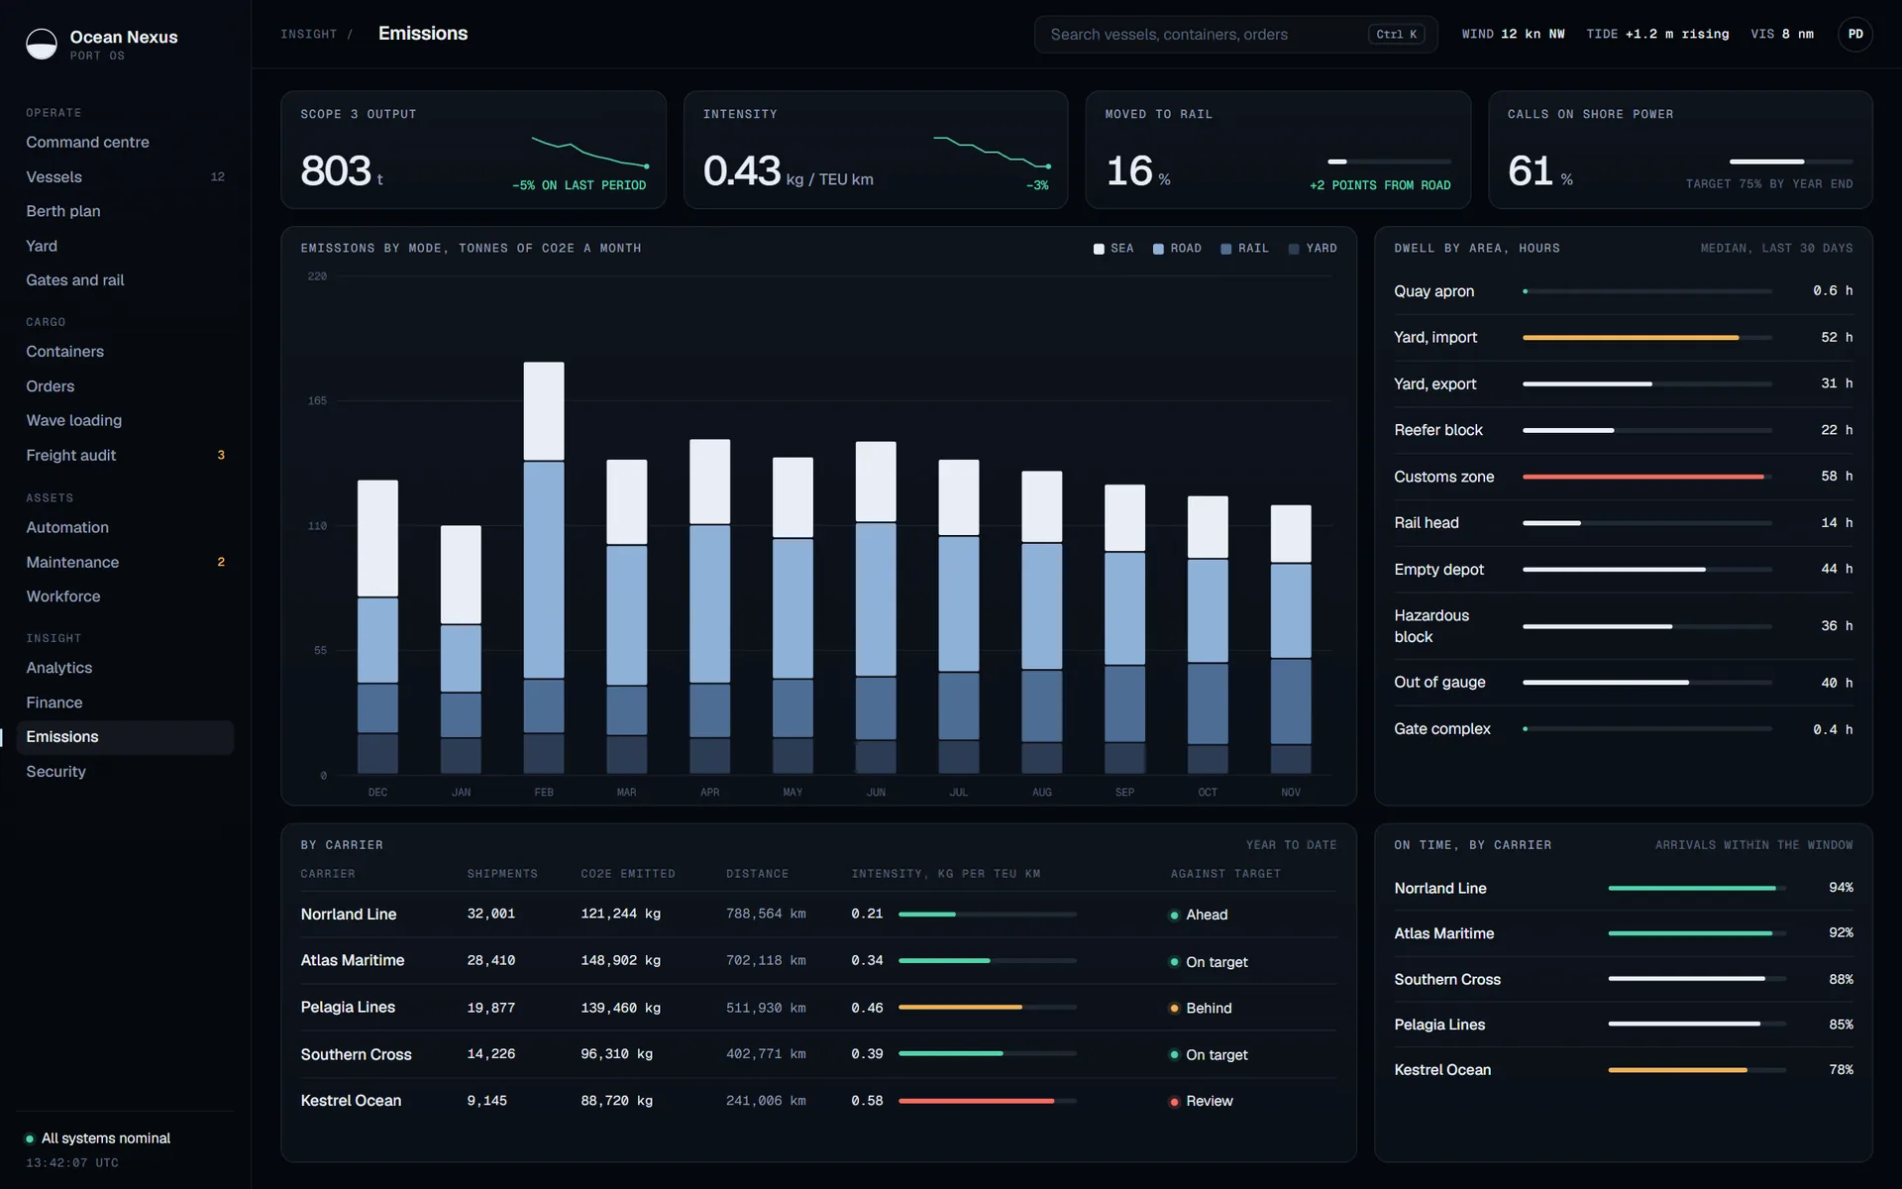Select Workforce in sidebar
1902x1189 pixels.
pos(125,596)
